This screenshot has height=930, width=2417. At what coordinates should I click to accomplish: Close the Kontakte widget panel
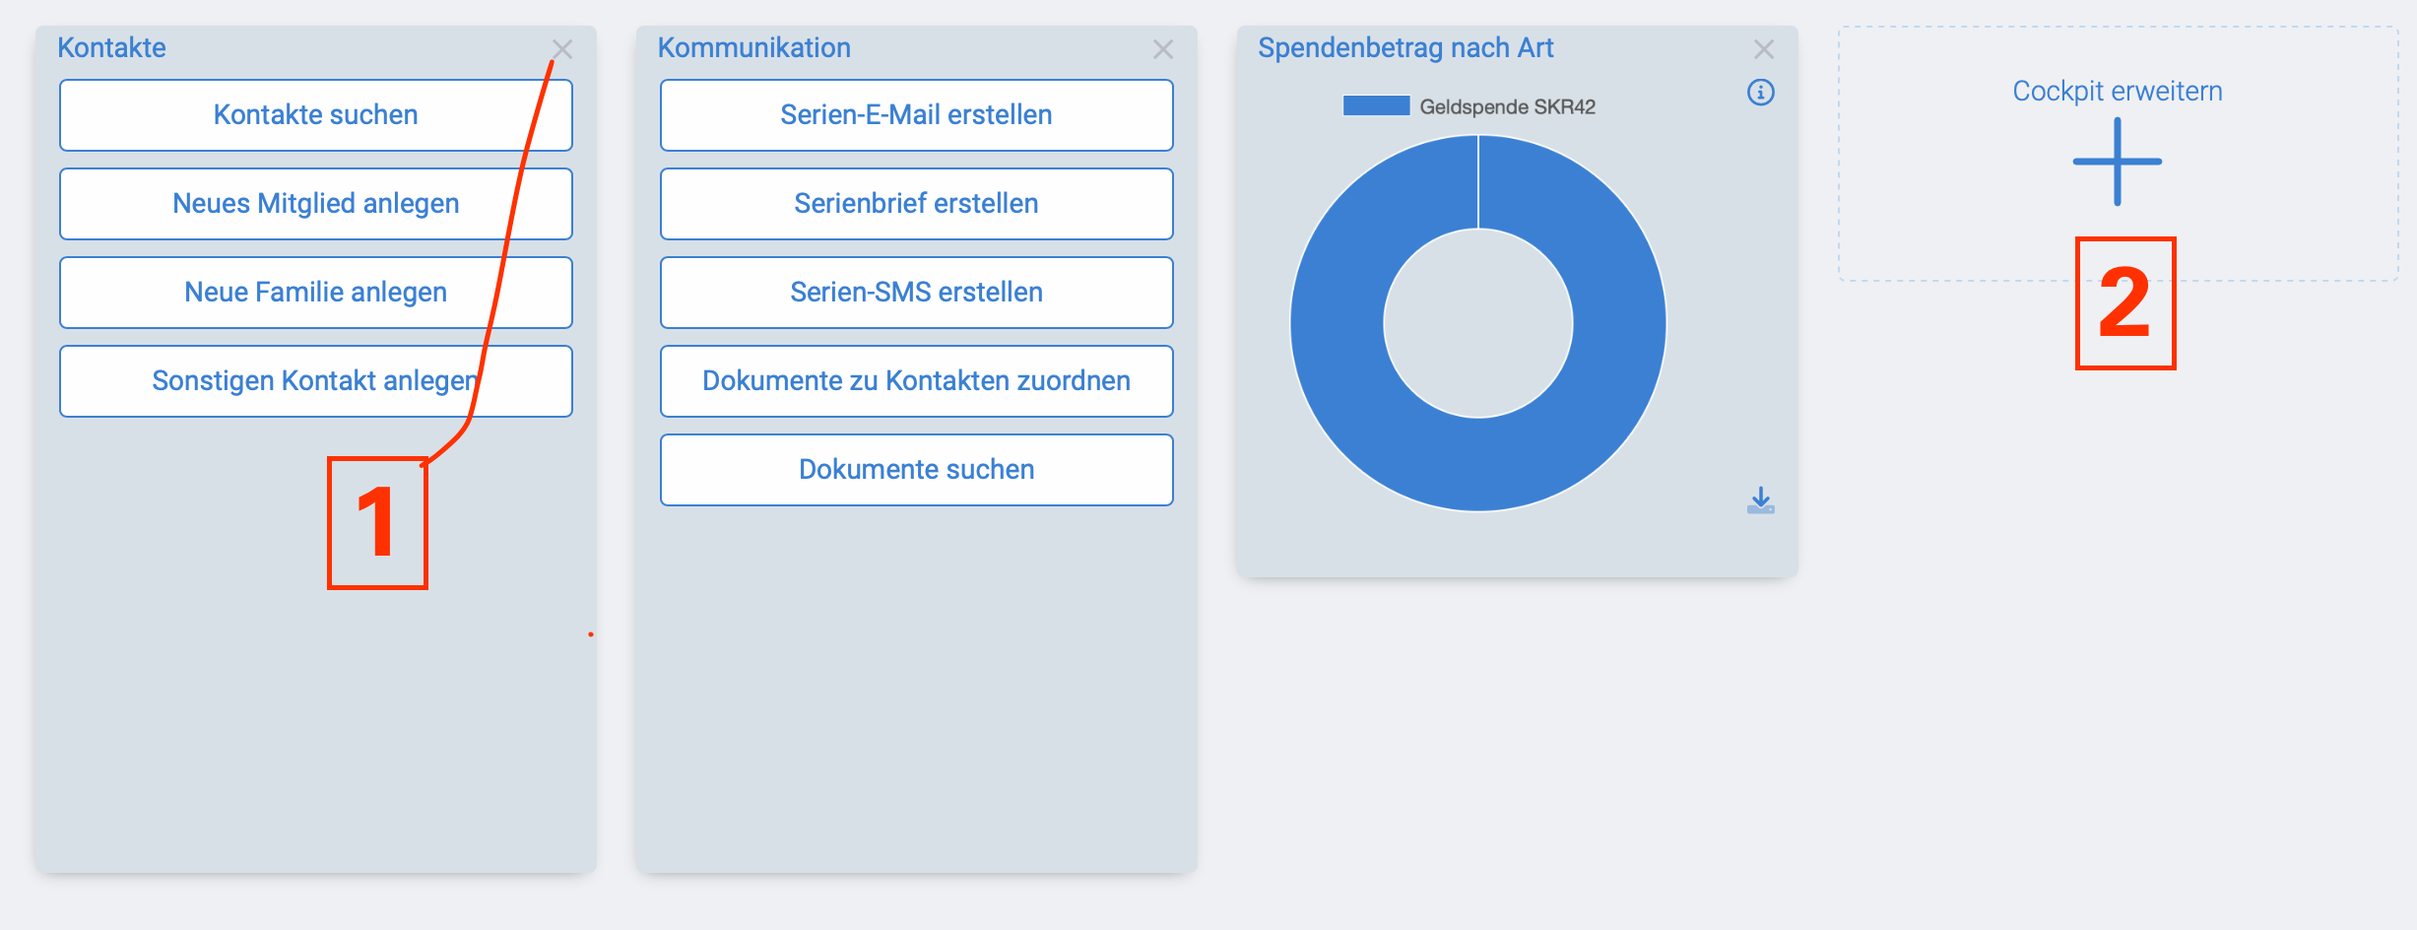562,49
